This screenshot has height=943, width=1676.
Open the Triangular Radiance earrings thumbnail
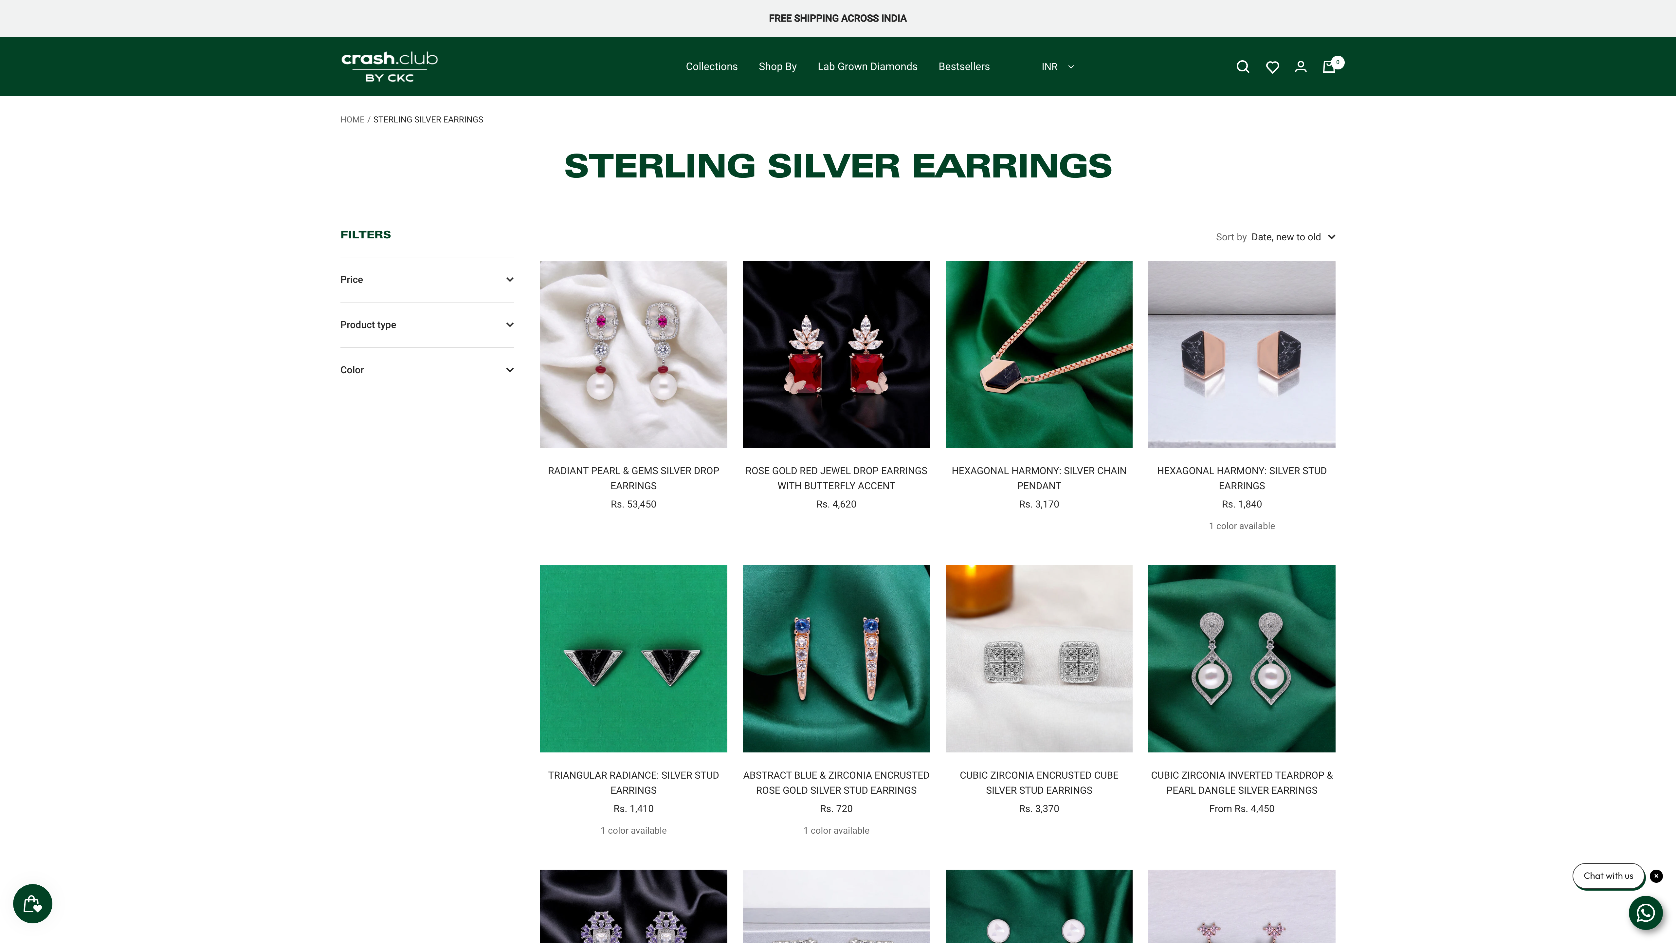[633, 658]
